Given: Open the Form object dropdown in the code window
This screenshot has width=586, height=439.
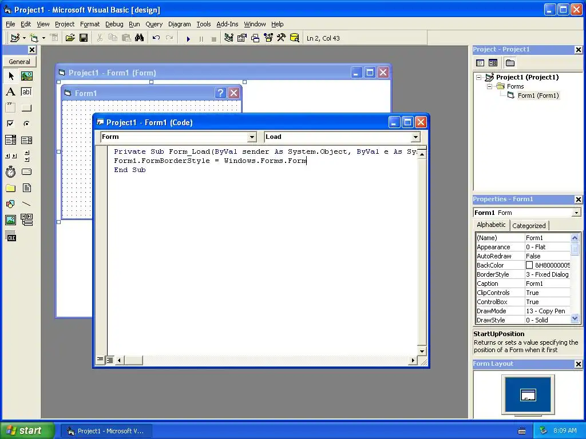Looking at the screenshot, I should click(x=252, y=137).
